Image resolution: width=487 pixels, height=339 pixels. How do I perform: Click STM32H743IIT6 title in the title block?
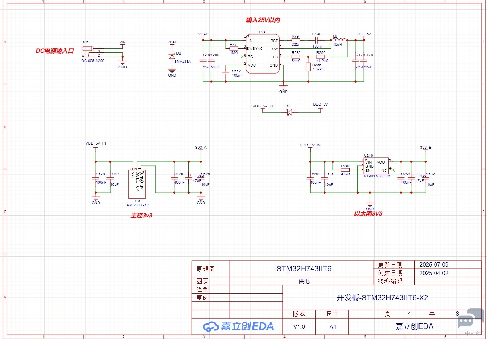tap(304, 269)
